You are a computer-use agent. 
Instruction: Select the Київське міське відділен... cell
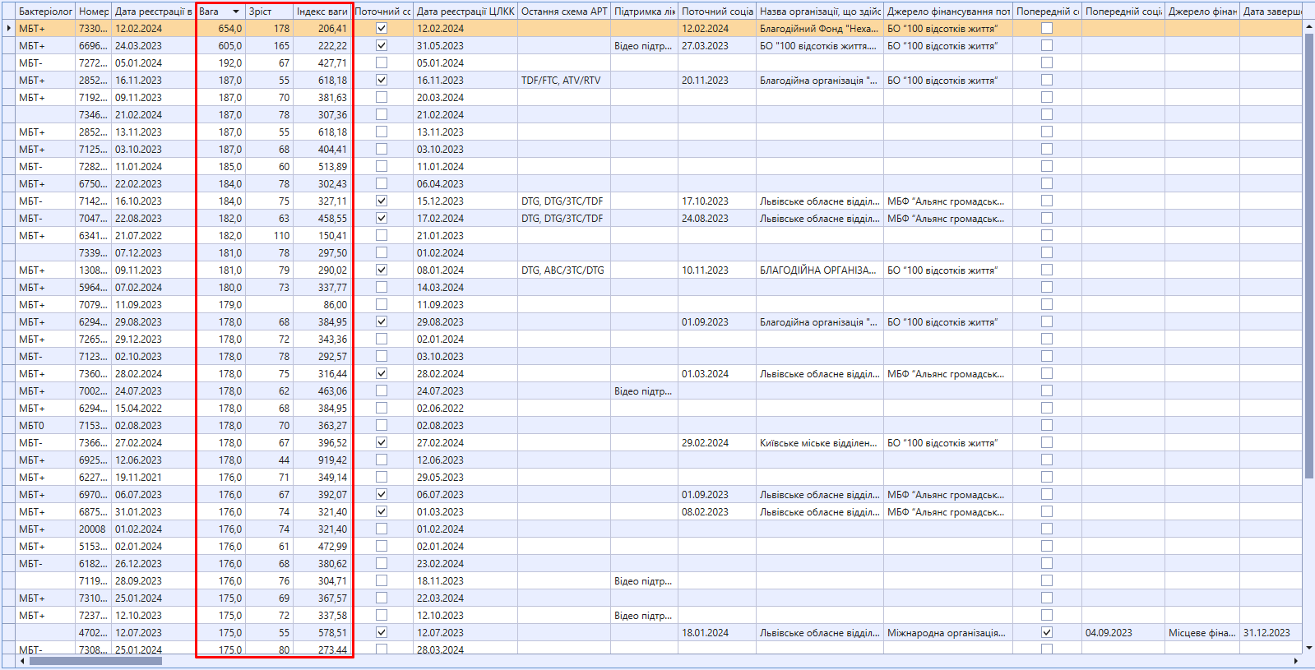(818, 443)
